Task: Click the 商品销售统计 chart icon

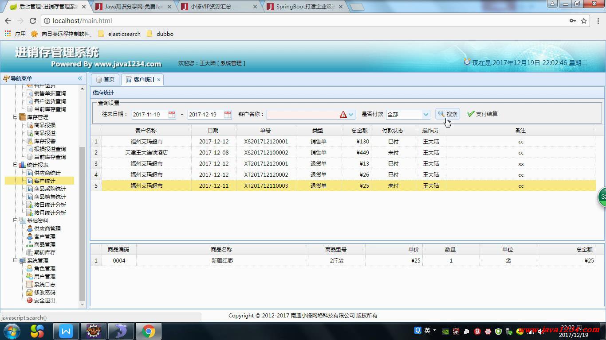Action: [x=30, y=197]
